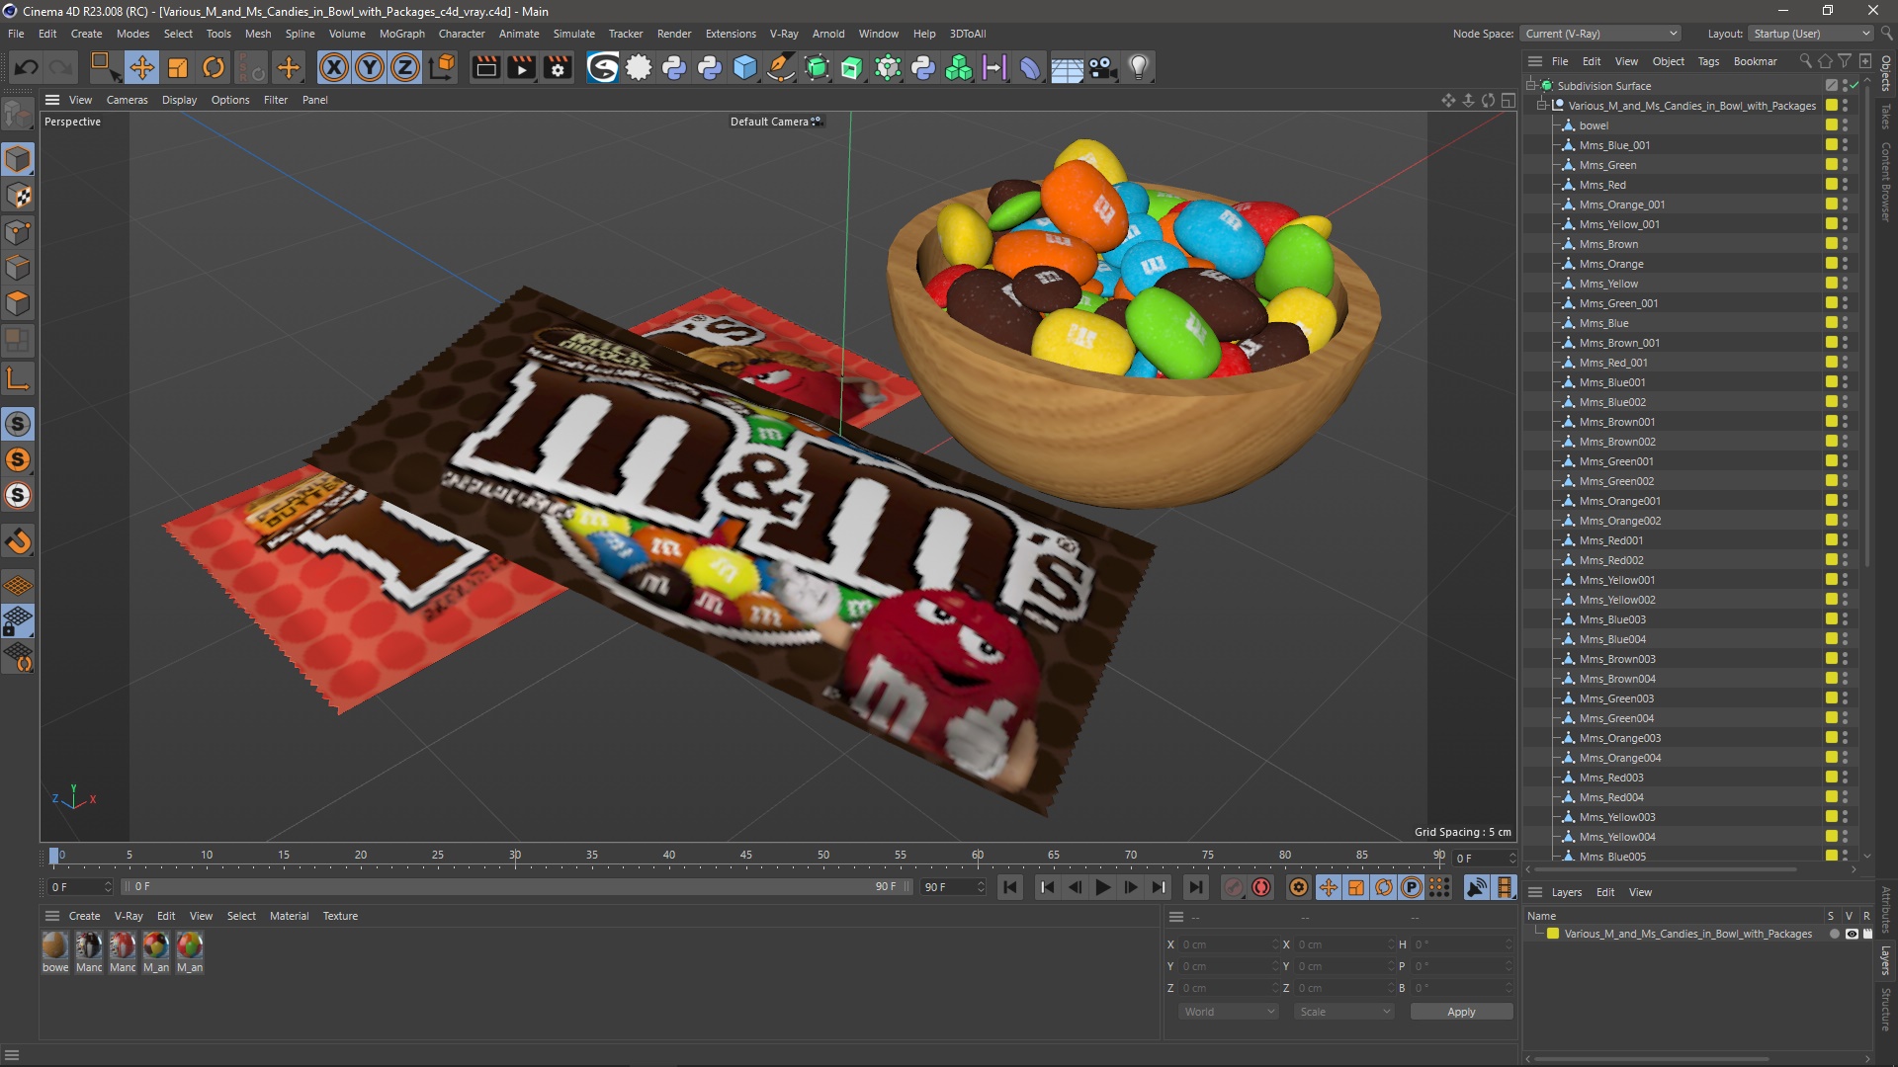Collapse Various_M_and_Ms_Candies_in_Bowl_with_Packages null object
Screen dimensions: 1898x1067
[1542, 106]
